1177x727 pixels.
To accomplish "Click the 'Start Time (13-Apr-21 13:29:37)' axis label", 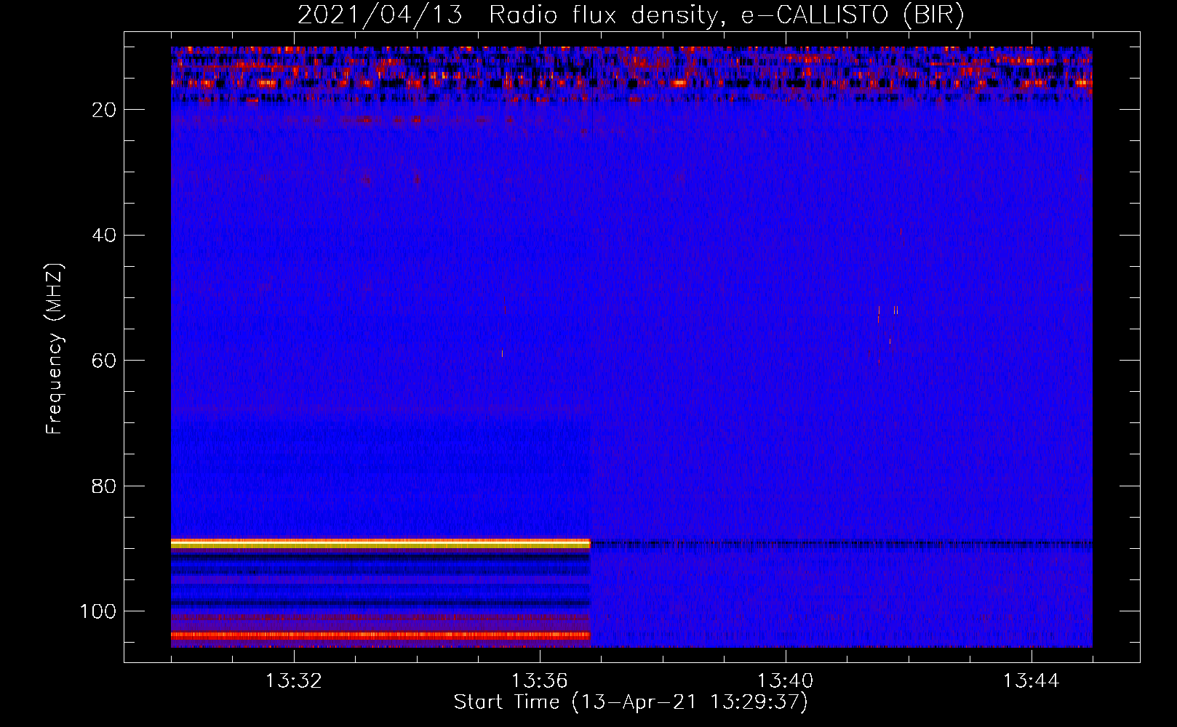I will (631, 702).
